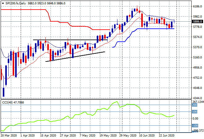This screenshot has width=204, height=139.
Task: Click the 22 Jun 2020 date label
Action: pos(167,136)
